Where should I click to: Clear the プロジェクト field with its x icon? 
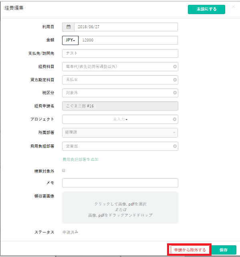(x=175, y=119)
